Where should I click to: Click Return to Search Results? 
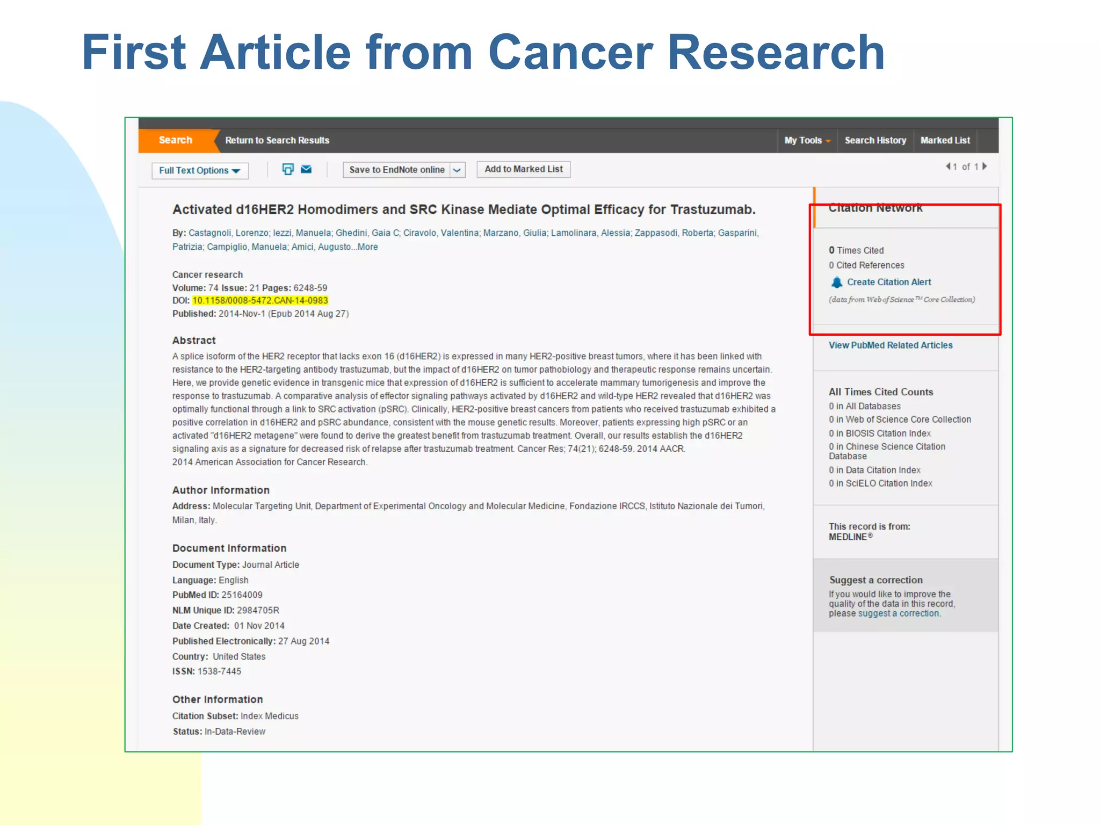tap(277, 140)
